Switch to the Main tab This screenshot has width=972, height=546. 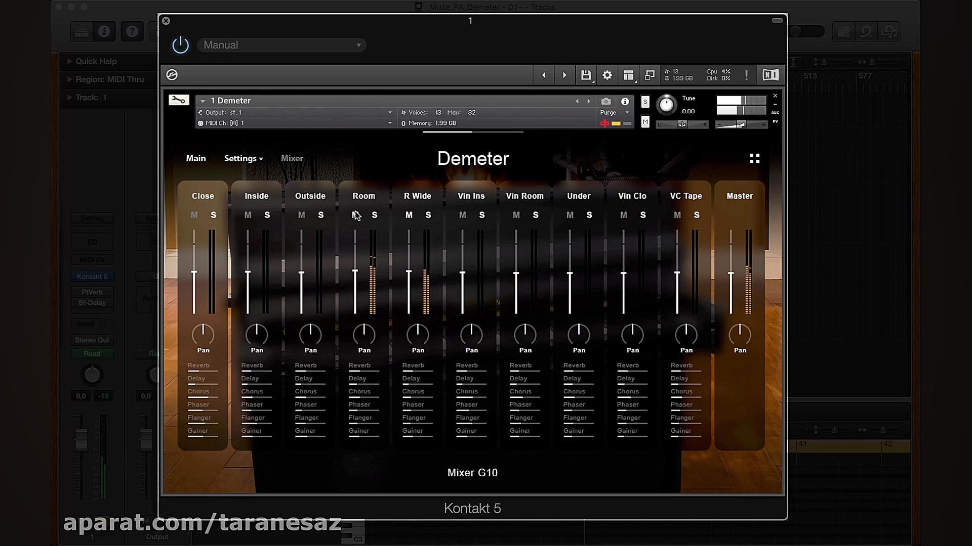pyautogui.click(x=196, y=159)
